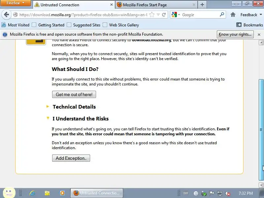Click the Action Center flag tray icon

(x=212, y=193)
